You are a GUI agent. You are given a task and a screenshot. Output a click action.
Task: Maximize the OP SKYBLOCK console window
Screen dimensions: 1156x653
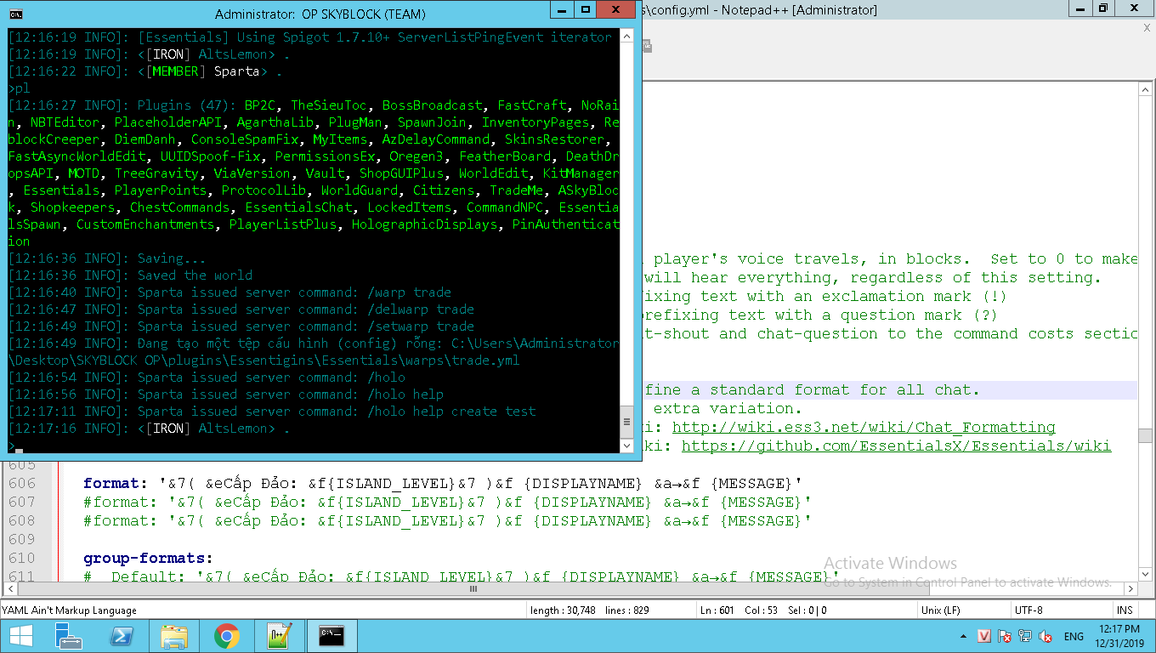pos(585,9)
